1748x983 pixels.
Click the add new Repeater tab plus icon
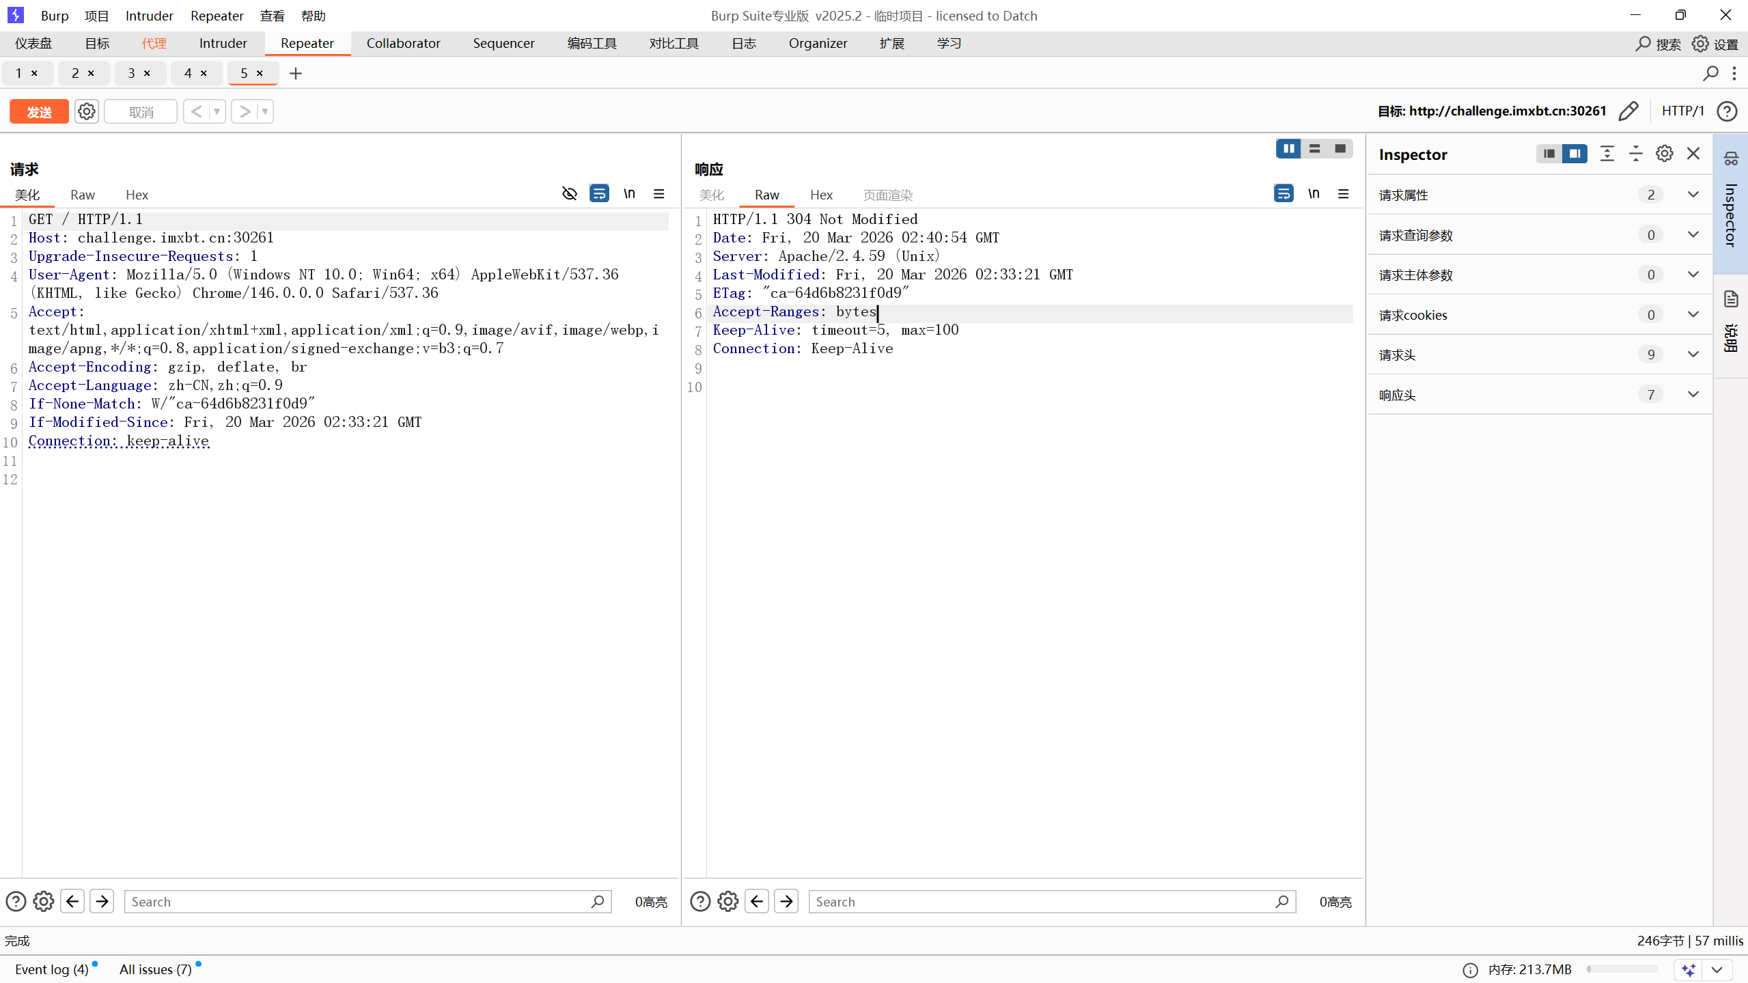pyautogui.click(x=296, y=73)
